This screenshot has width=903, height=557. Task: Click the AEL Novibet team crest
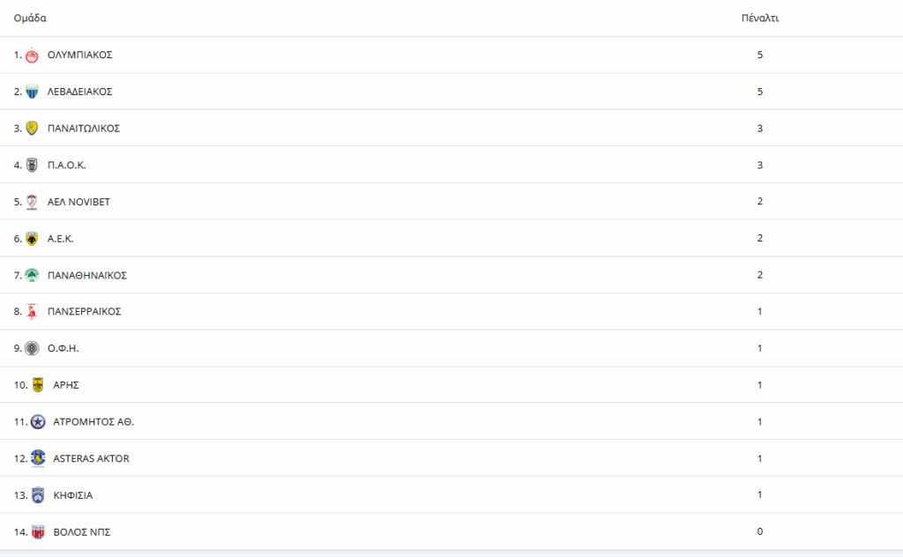pos(32,202)
